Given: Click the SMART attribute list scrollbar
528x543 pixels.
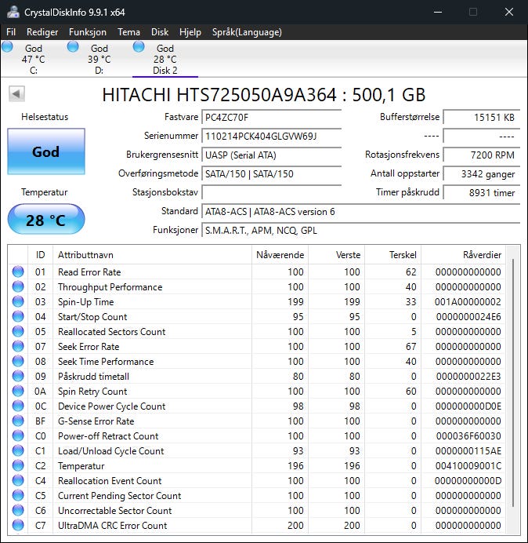Looking at the screenshot, I should [x=513, y=389].
